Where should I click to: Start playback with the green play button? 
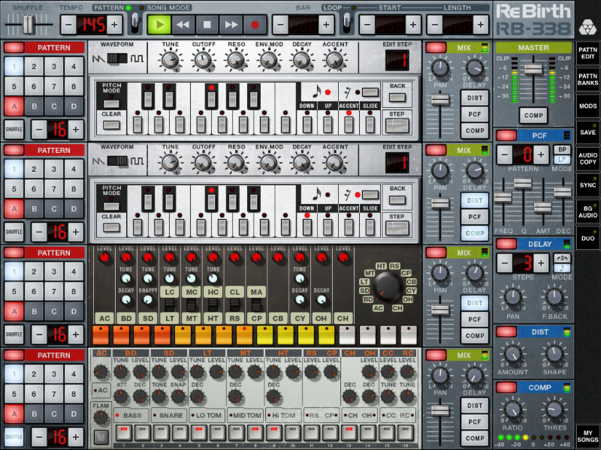click(x=159, y=25)
